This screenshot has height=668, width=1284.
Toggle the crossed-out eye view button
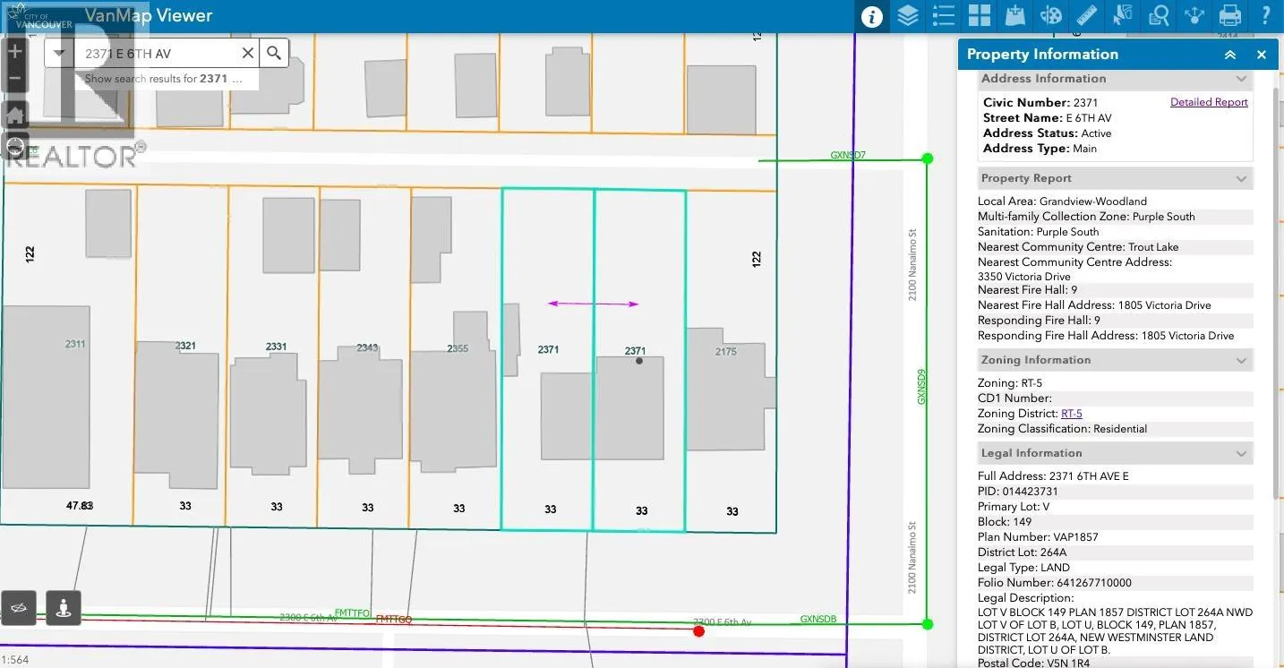[x=19, y=608]
